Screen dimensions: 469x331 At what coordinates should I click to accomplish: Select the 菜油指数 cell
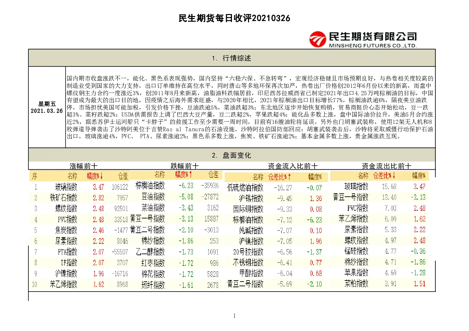click(x=153, y=208)
